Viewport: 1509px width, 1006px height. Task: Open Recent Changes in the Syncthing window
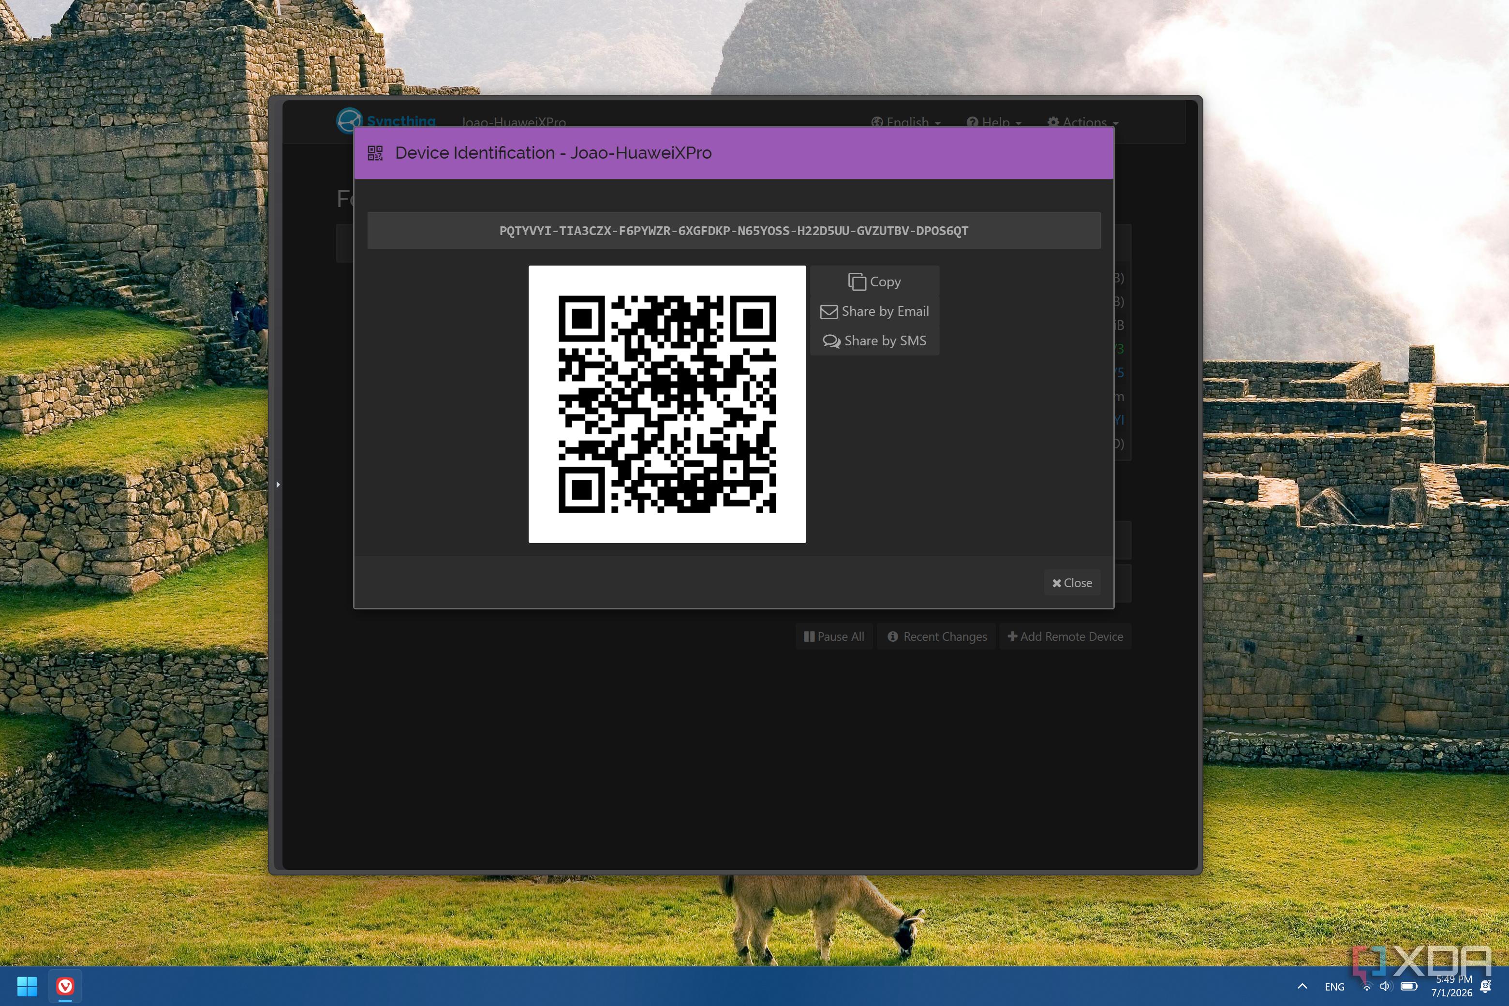click(937, 636)
